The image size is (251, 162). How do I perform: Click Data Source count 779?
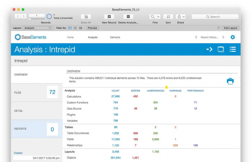coord(115,108)
